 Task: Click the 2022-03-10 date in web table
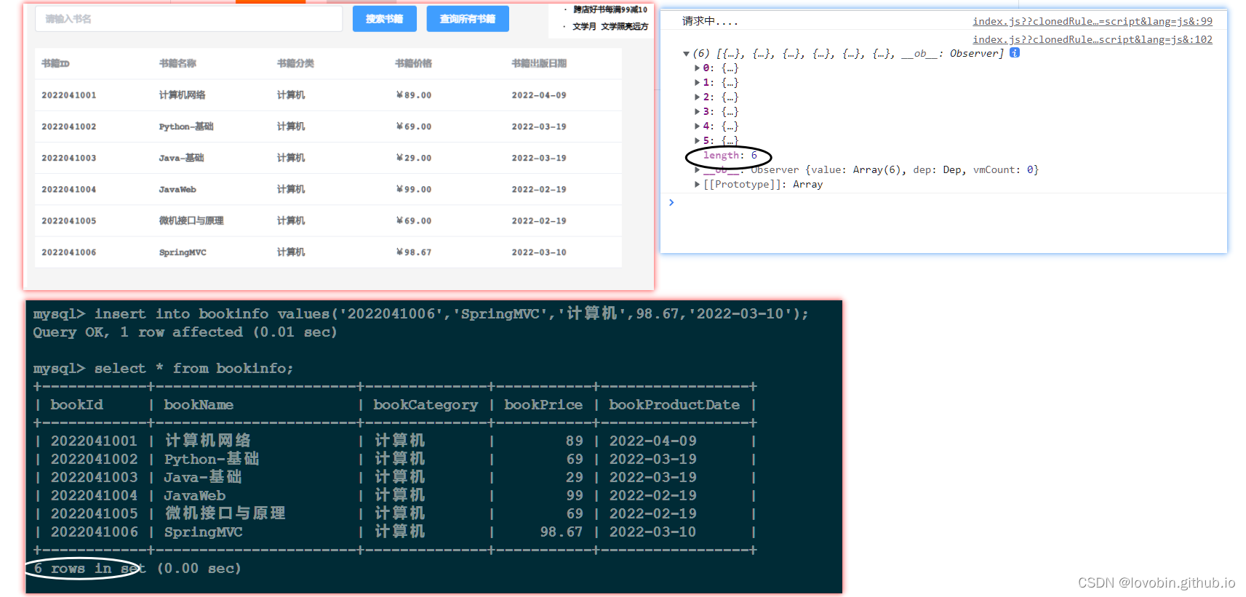(x=539, y=252)
